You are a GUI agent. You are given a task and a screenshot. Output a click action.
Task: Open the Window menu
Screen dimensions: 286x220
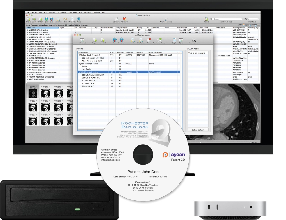97,12
